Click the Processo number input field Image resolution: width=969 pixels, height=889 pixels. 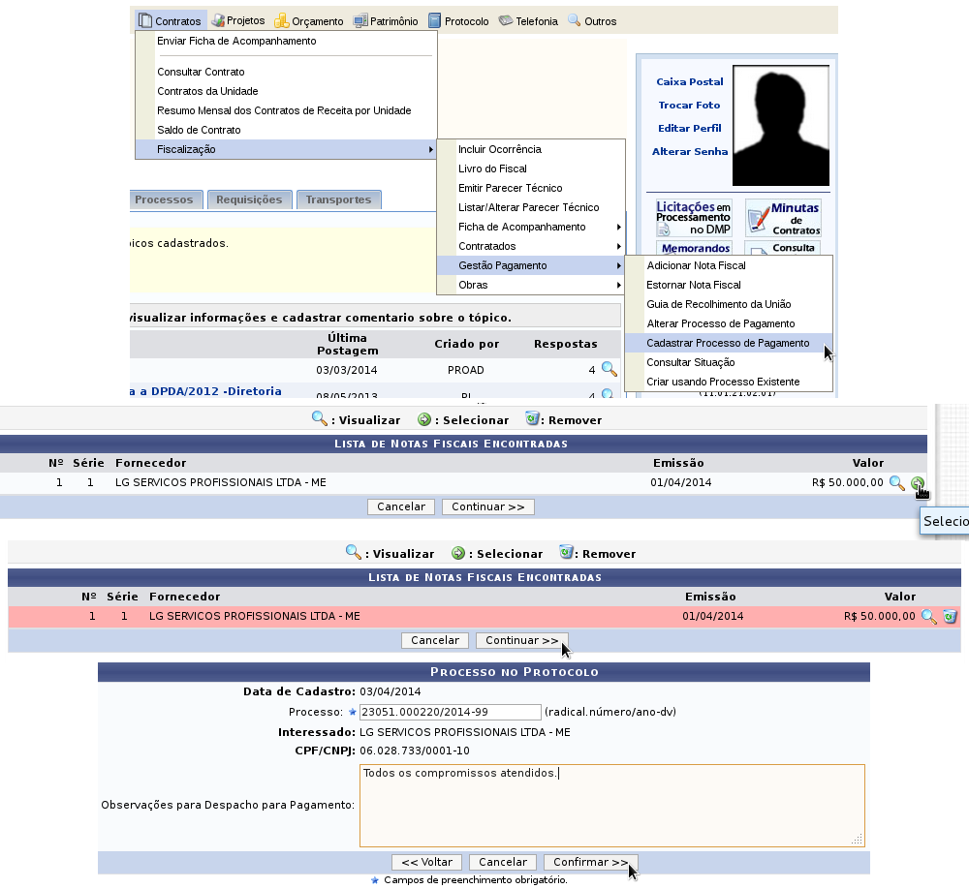point(451,712)
